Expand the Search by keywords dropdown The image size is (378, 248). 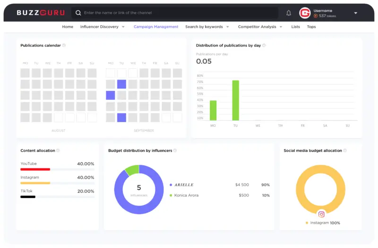228,27
